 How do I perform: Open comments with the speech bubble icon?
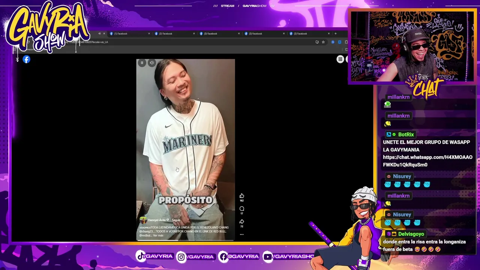(x=241, y=208)
